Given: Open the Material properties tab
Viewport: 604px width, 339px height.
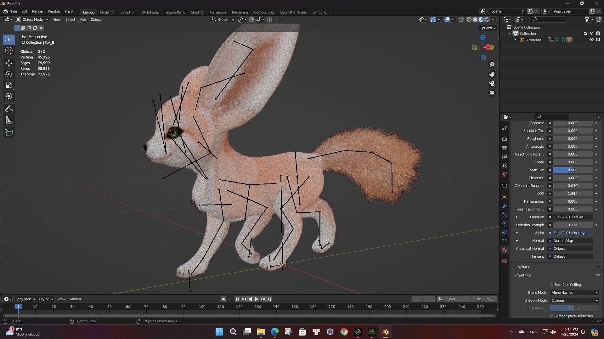Looking at the screenshot, I should 505,250.
